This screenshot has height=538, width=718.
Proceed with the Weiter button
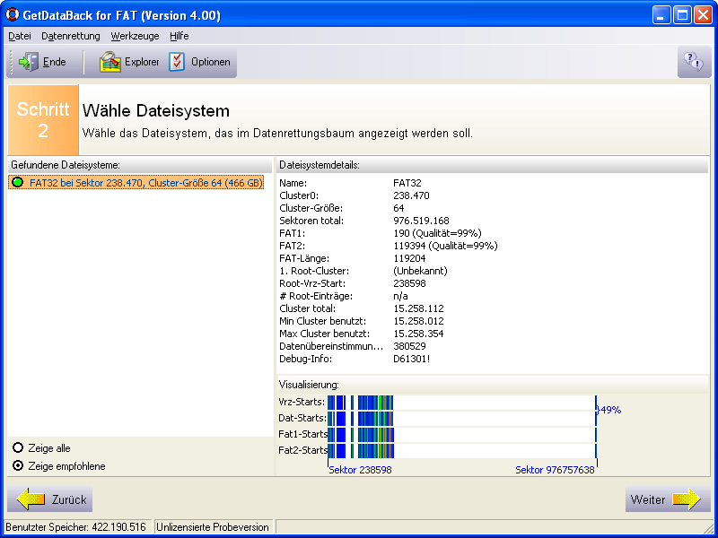[x=668, y=499]
